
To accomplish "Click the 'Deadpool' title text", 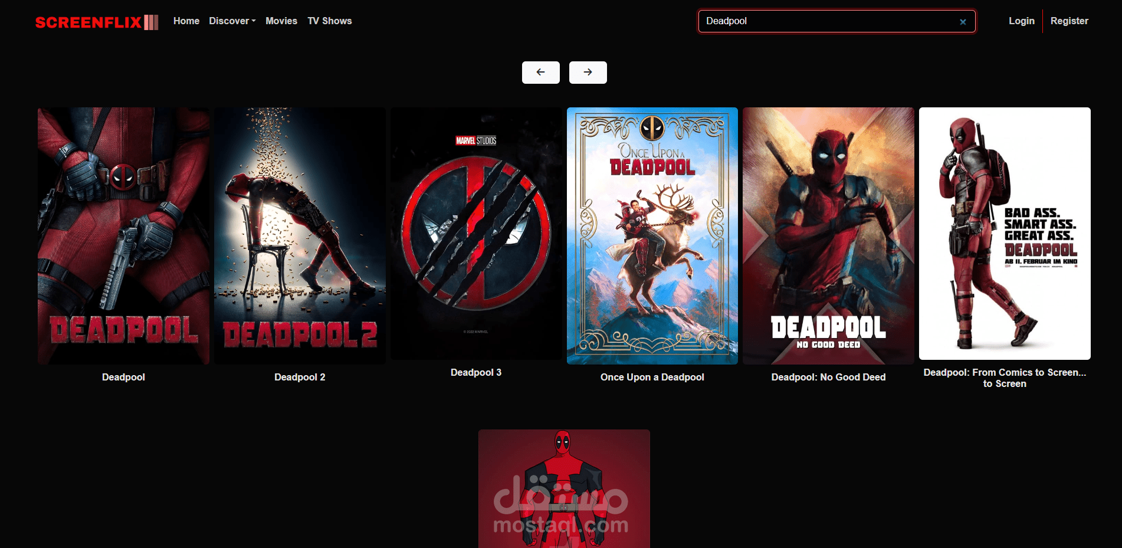I will 123,377.
